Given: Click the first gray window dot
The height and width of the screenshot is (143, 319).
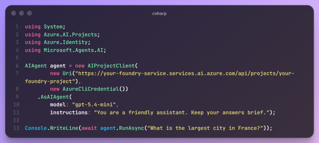Looking at the screenshot, I should 13,13.
